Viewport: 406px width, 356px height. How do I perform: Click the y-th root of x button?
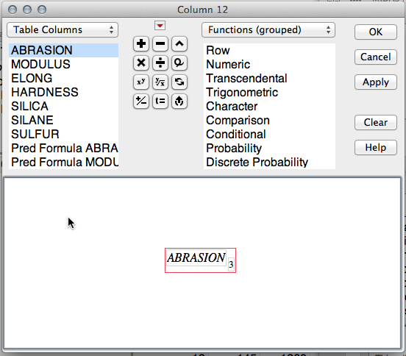click(x=160, y=82)
